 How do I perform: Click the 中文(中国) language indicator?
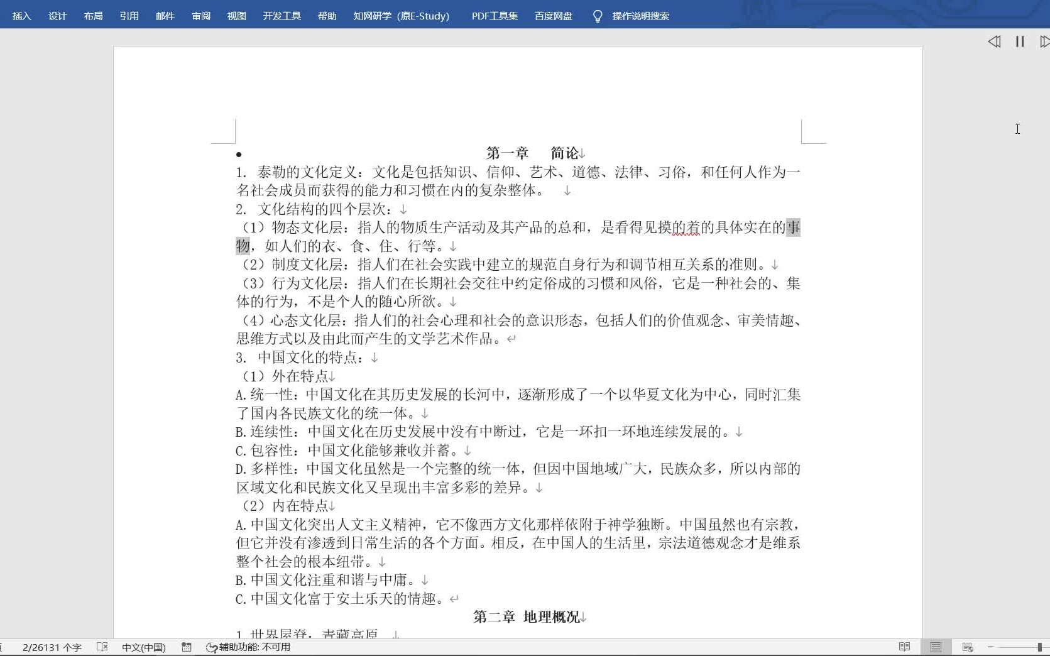[x=143, y=647]
